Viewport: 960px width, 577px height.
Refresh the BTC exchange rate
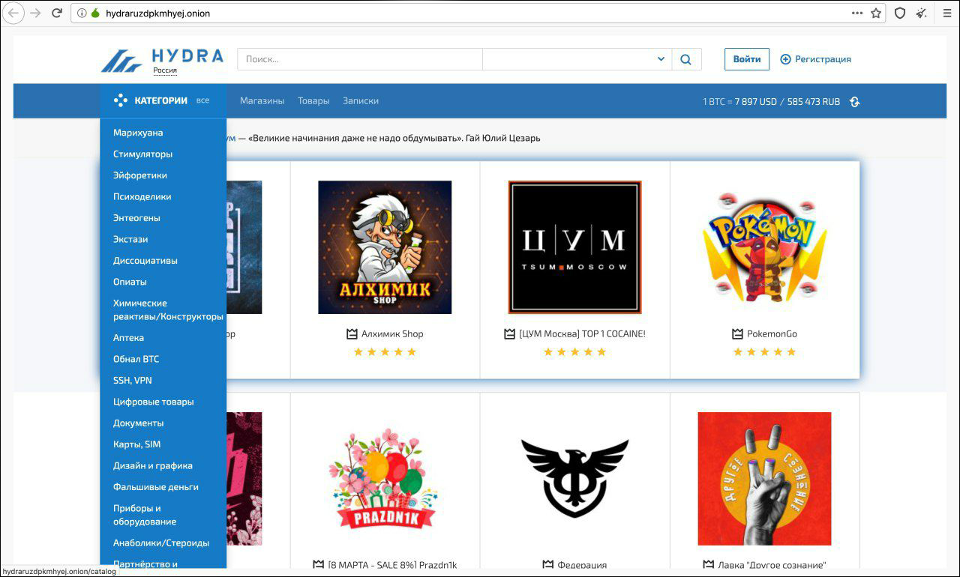pyautogui.click(x=854, y=101)
